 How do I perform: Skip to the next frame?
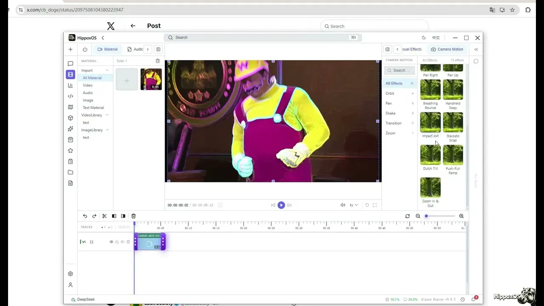click(x=289, y=205)
